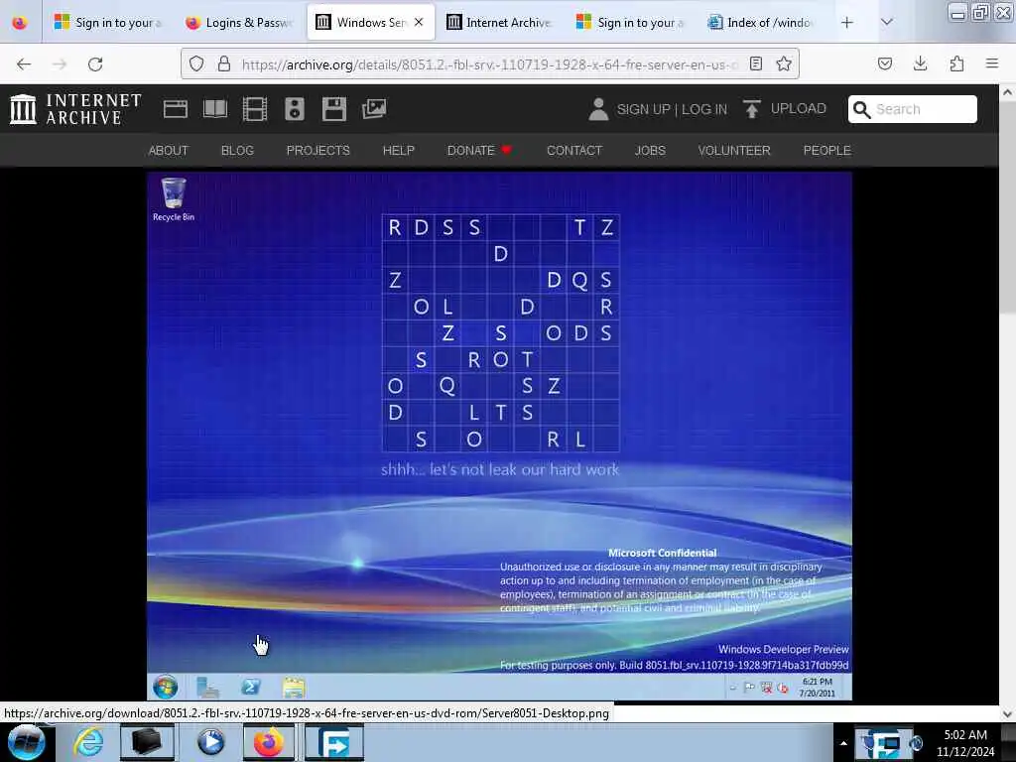The image size is (1016, 762).
Task: Click the LOG IN link
Action: click(x=704, y=109)
